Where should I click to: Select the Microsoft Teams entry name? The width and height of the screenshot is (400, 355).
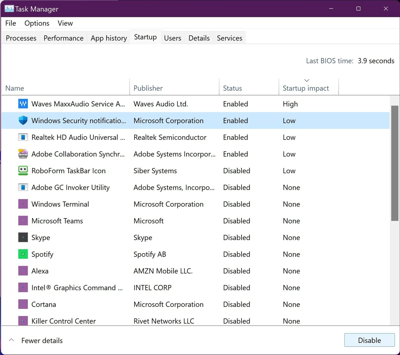click(57, 221)
